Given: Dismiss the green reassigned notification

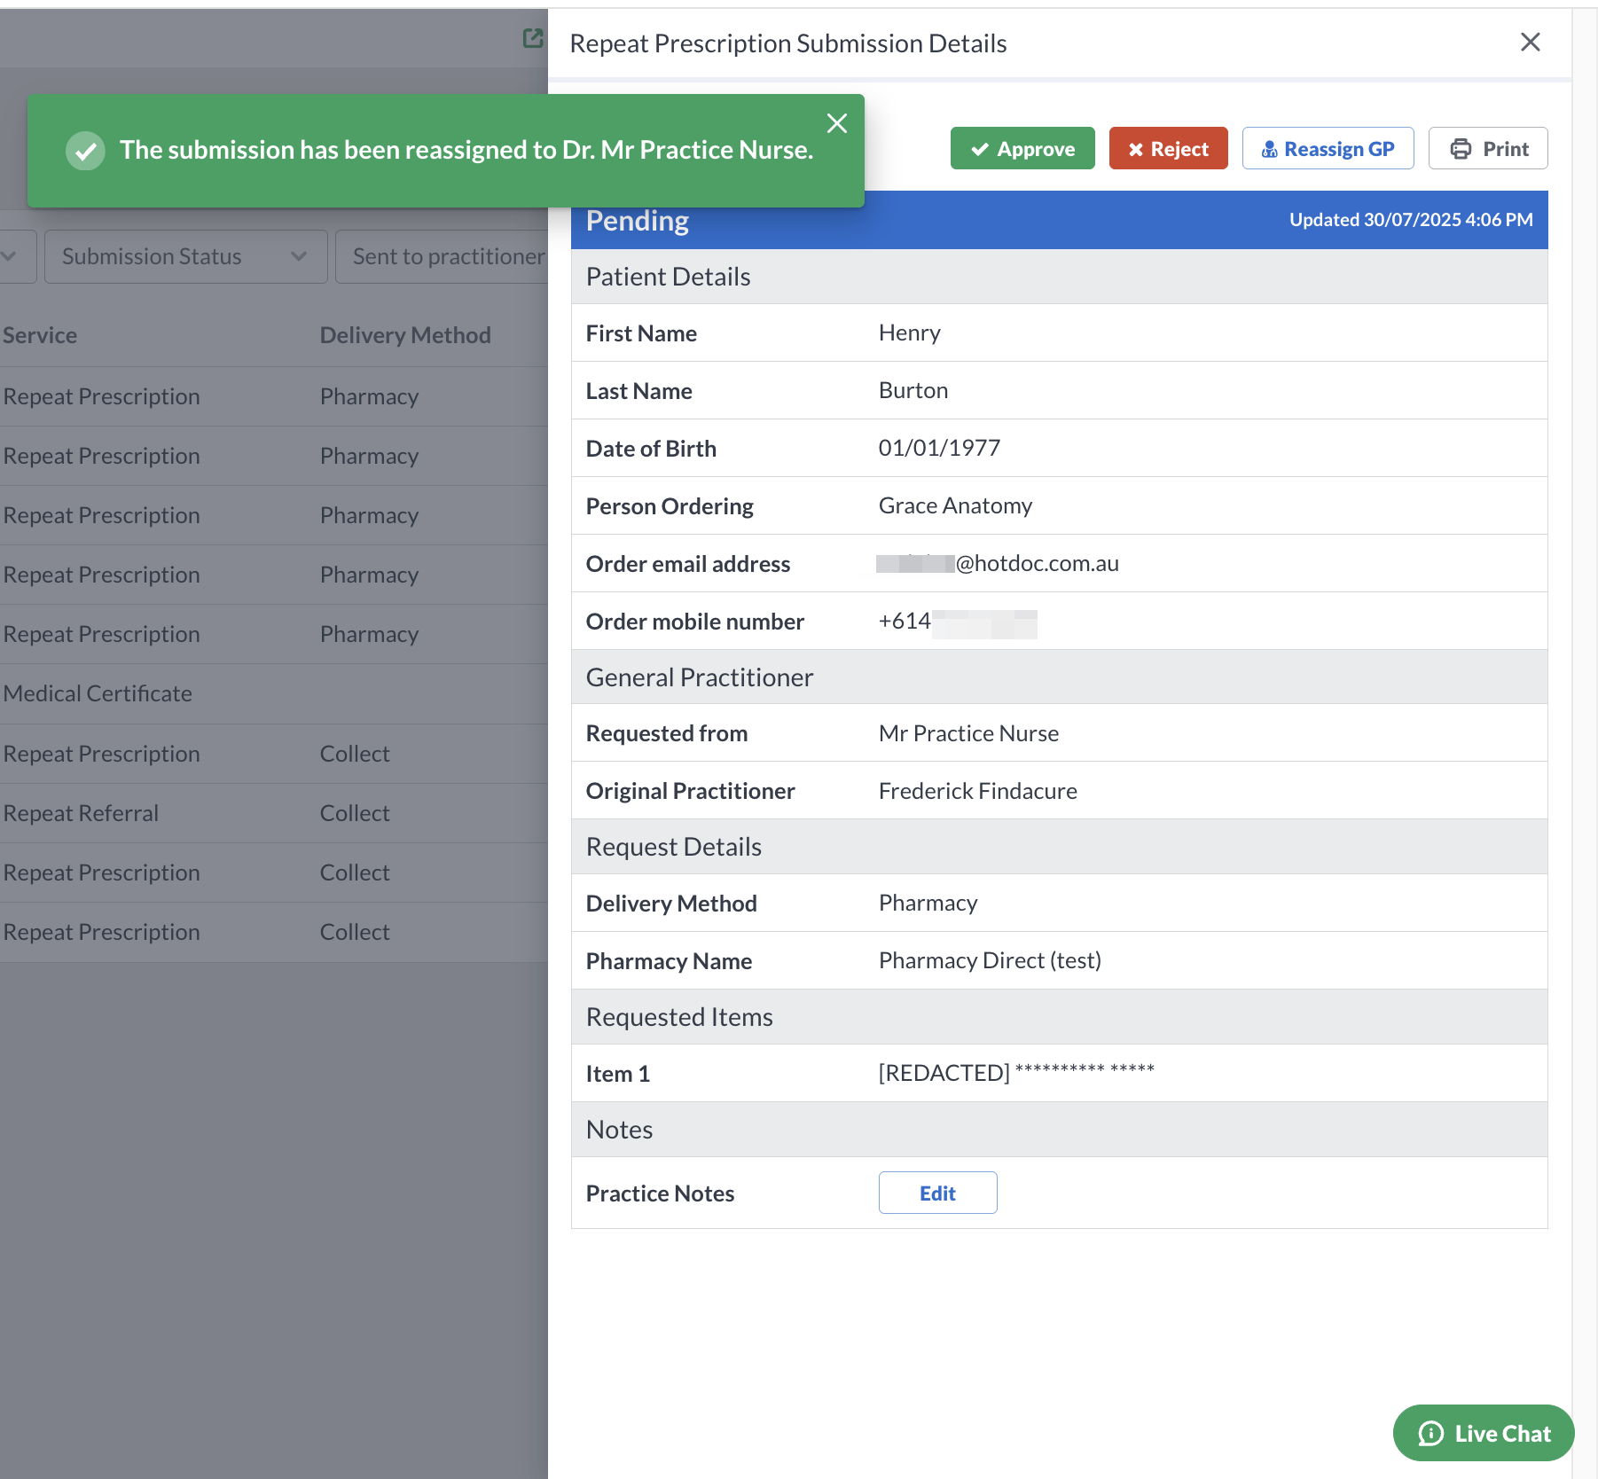Looking at the screenshot, I should click(x=836, y=123).
